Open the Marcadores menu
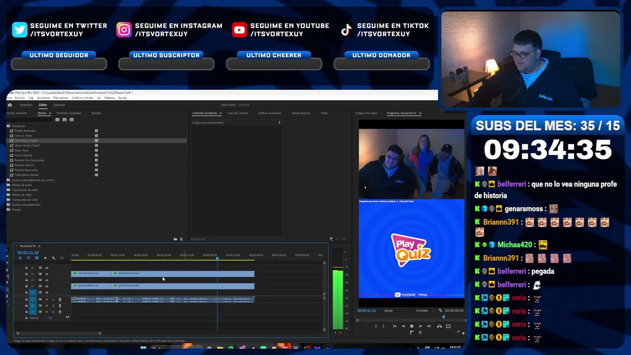 click(x=61, y=98)
